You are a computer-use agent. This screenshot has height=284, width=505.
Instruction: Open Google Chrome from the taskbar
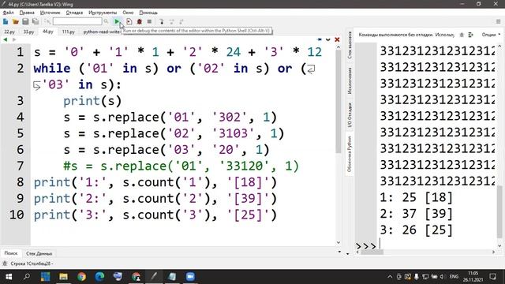click(x=82, y=277)
